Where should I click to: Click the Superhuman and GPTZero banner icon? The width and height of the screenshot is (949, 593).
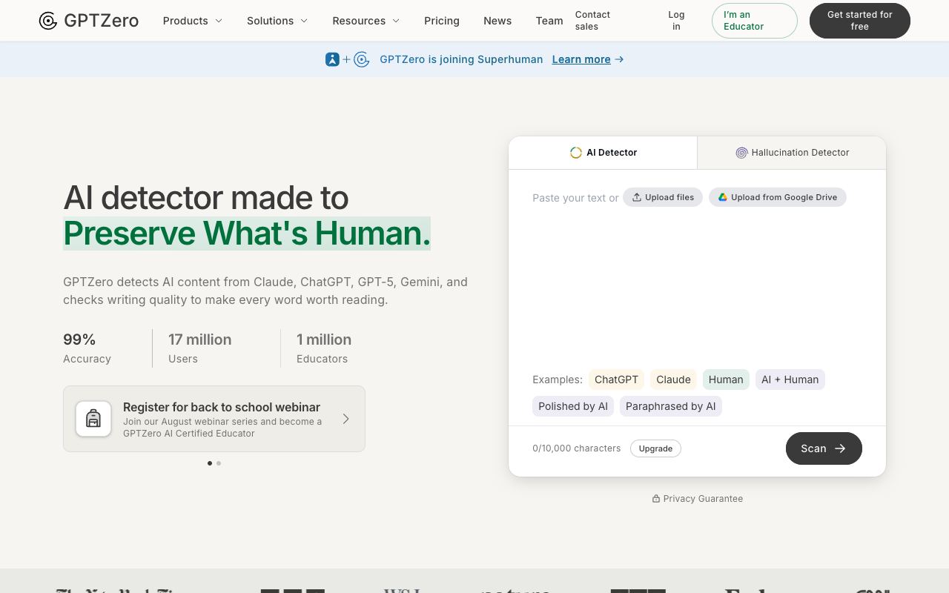[x=347, y=59]
